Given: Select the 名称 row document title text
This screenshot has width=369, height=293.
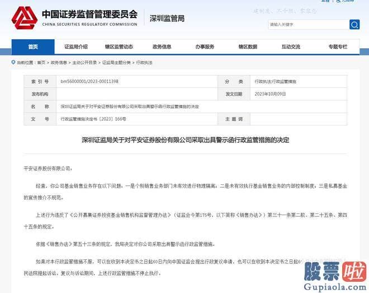Looking at the screenshot, I should point(130,106).
